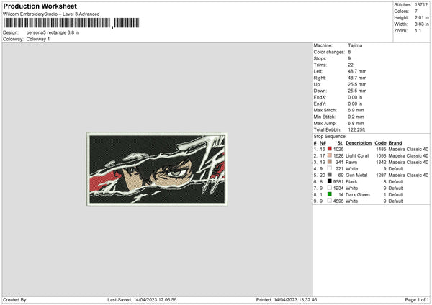Click the embroidery design preview image

tap(157, 169)
